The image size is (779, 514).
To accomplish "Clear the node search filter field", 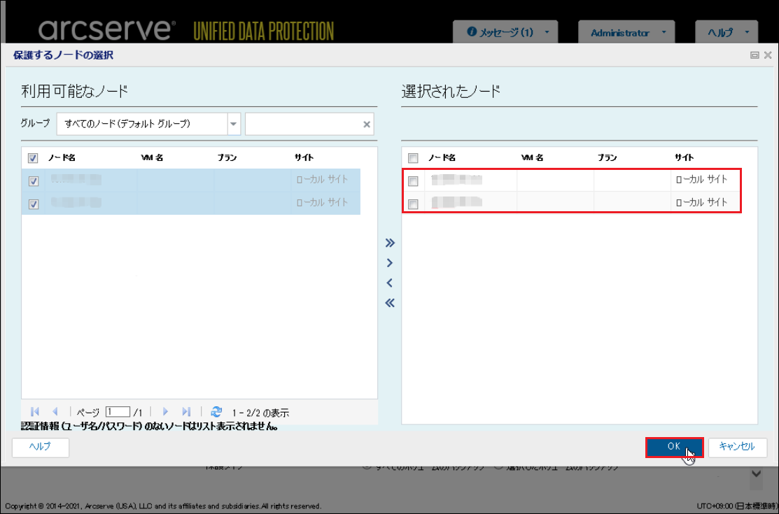I will click(x=366, y=124).
